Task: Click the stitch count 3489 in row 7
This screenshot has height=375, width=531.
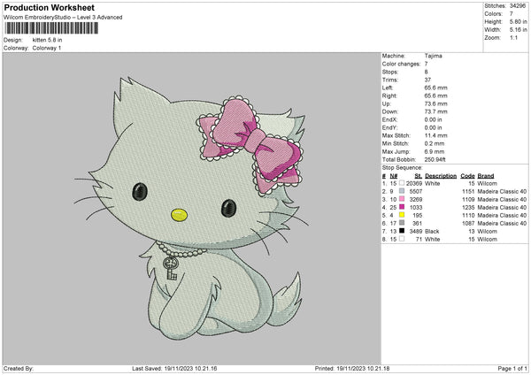Action: tap(416, 231)
